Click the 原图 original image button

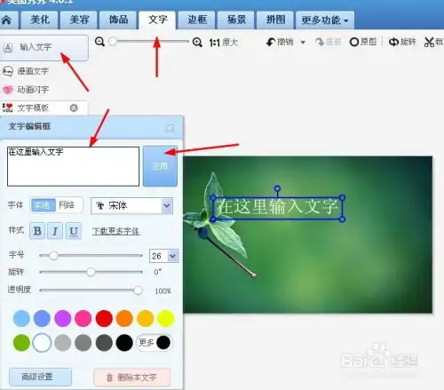(x=363, y=42)
